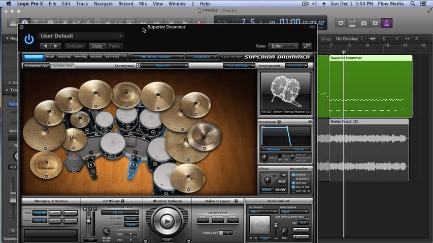Click the Learn key button

pos(301,236)
